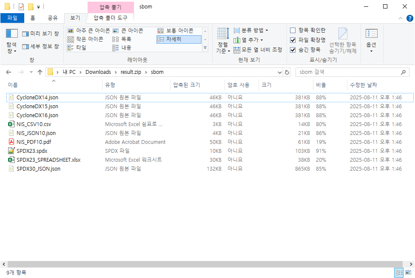Expand the Group by (분류 방법) dropdown
The width and height of the screenshot is (415, 278).
(251, 30)
